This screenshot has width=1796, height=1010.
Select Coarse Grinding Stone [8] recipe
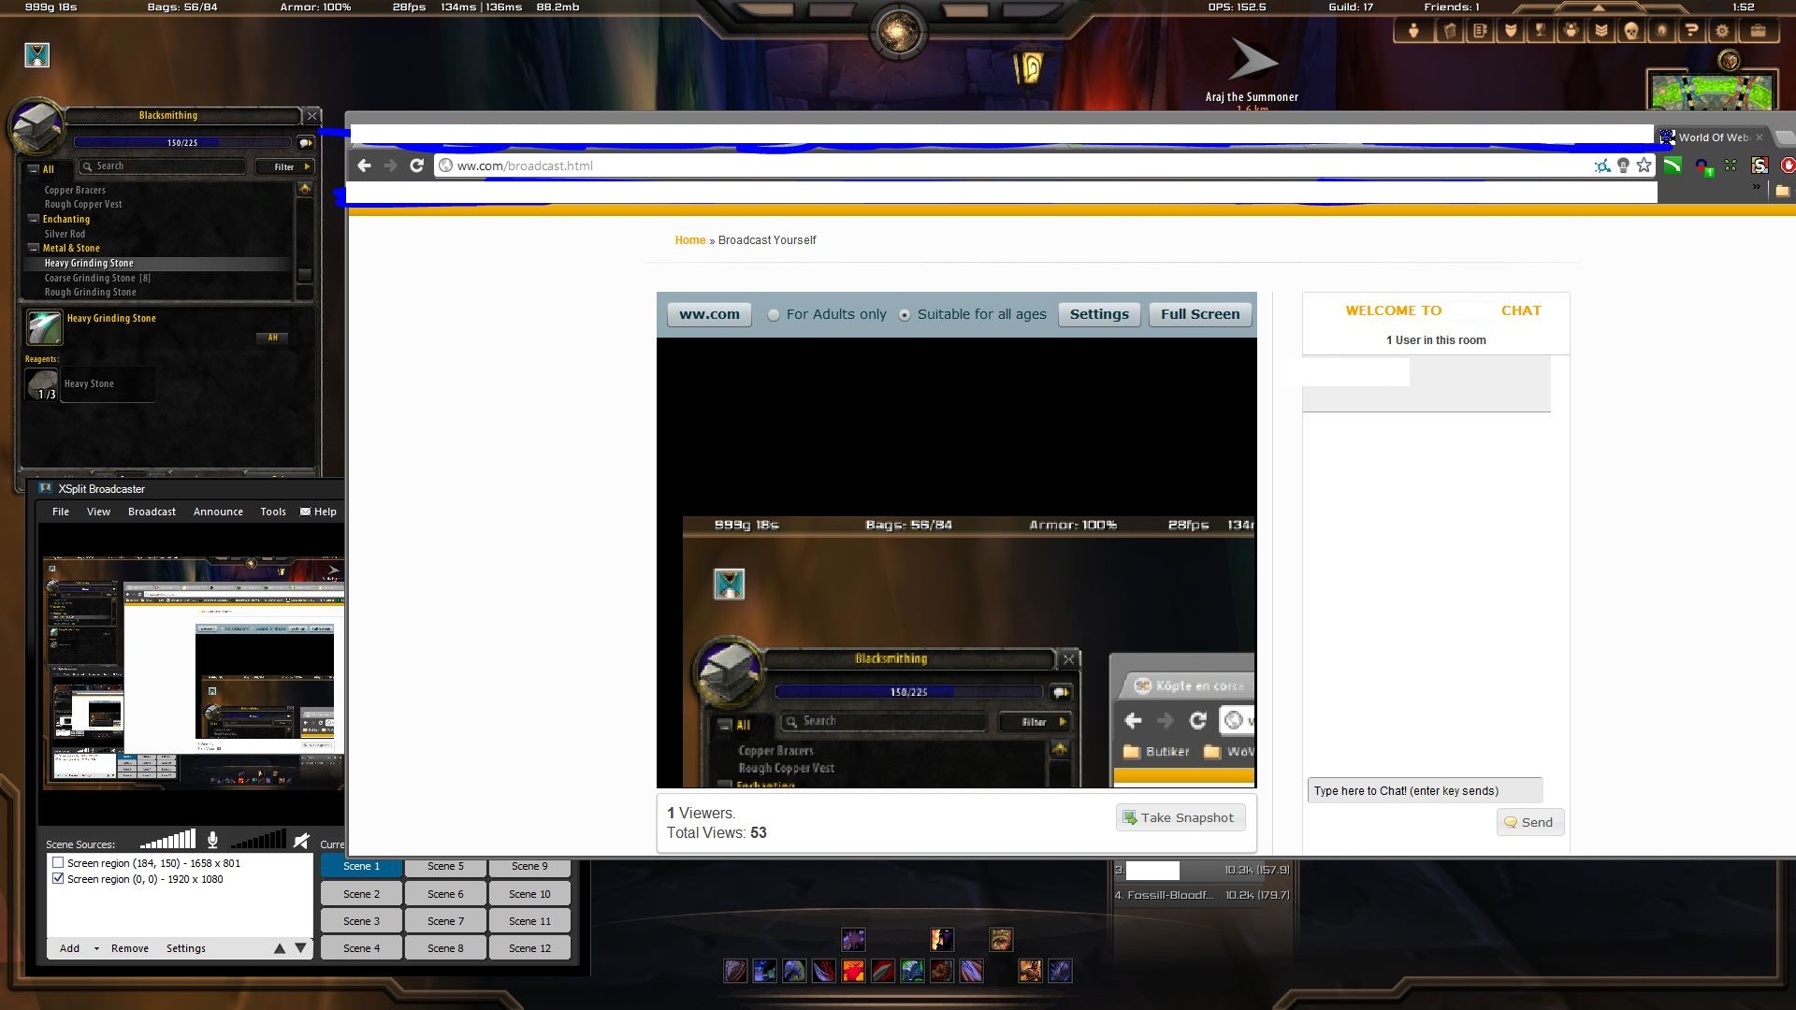97,278
